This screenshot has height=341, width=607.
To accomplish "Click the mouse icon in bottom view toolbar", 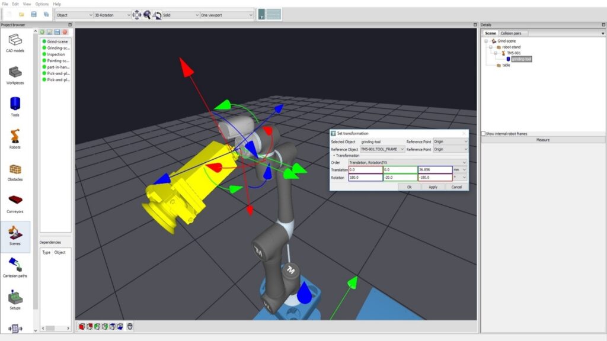I will [130, 326].
